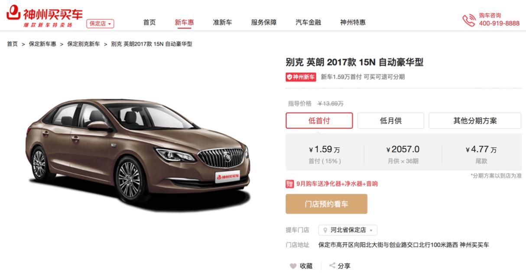Click the red gift promotion icon

(289, 184)
